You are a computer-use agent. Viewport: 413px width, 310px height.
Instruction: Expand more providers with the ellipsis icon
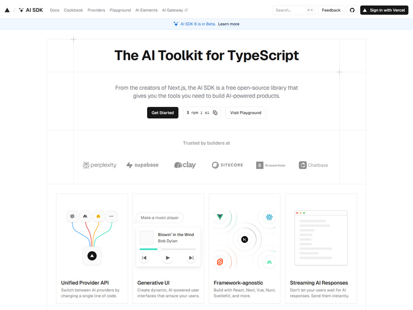112,216
